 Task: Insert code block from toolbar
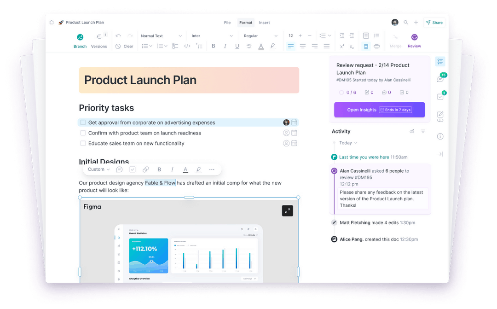tap(187, 47)
